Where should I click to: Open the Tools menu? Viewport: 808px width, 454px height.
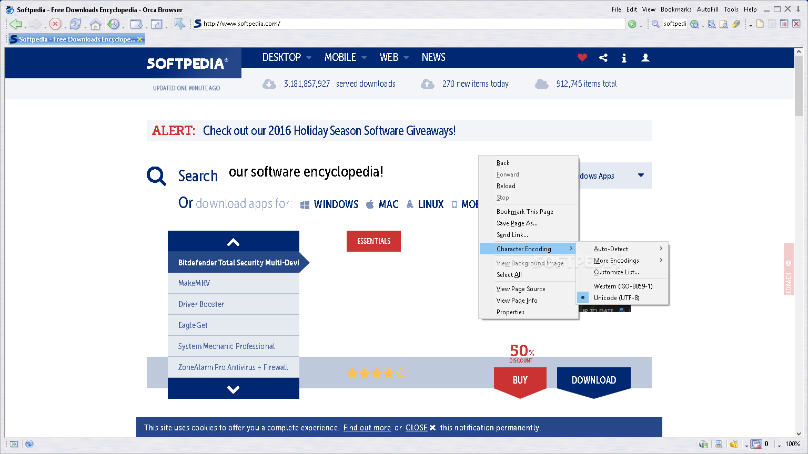coord(731,9)
